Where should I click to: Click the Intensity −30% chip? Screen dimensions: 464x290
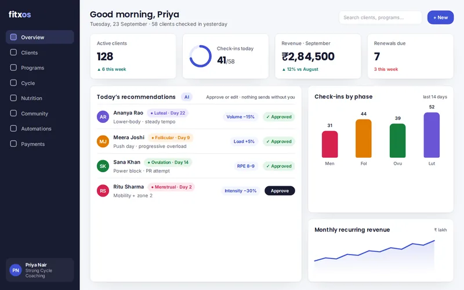pyautogui.click(x=240, y=191)
